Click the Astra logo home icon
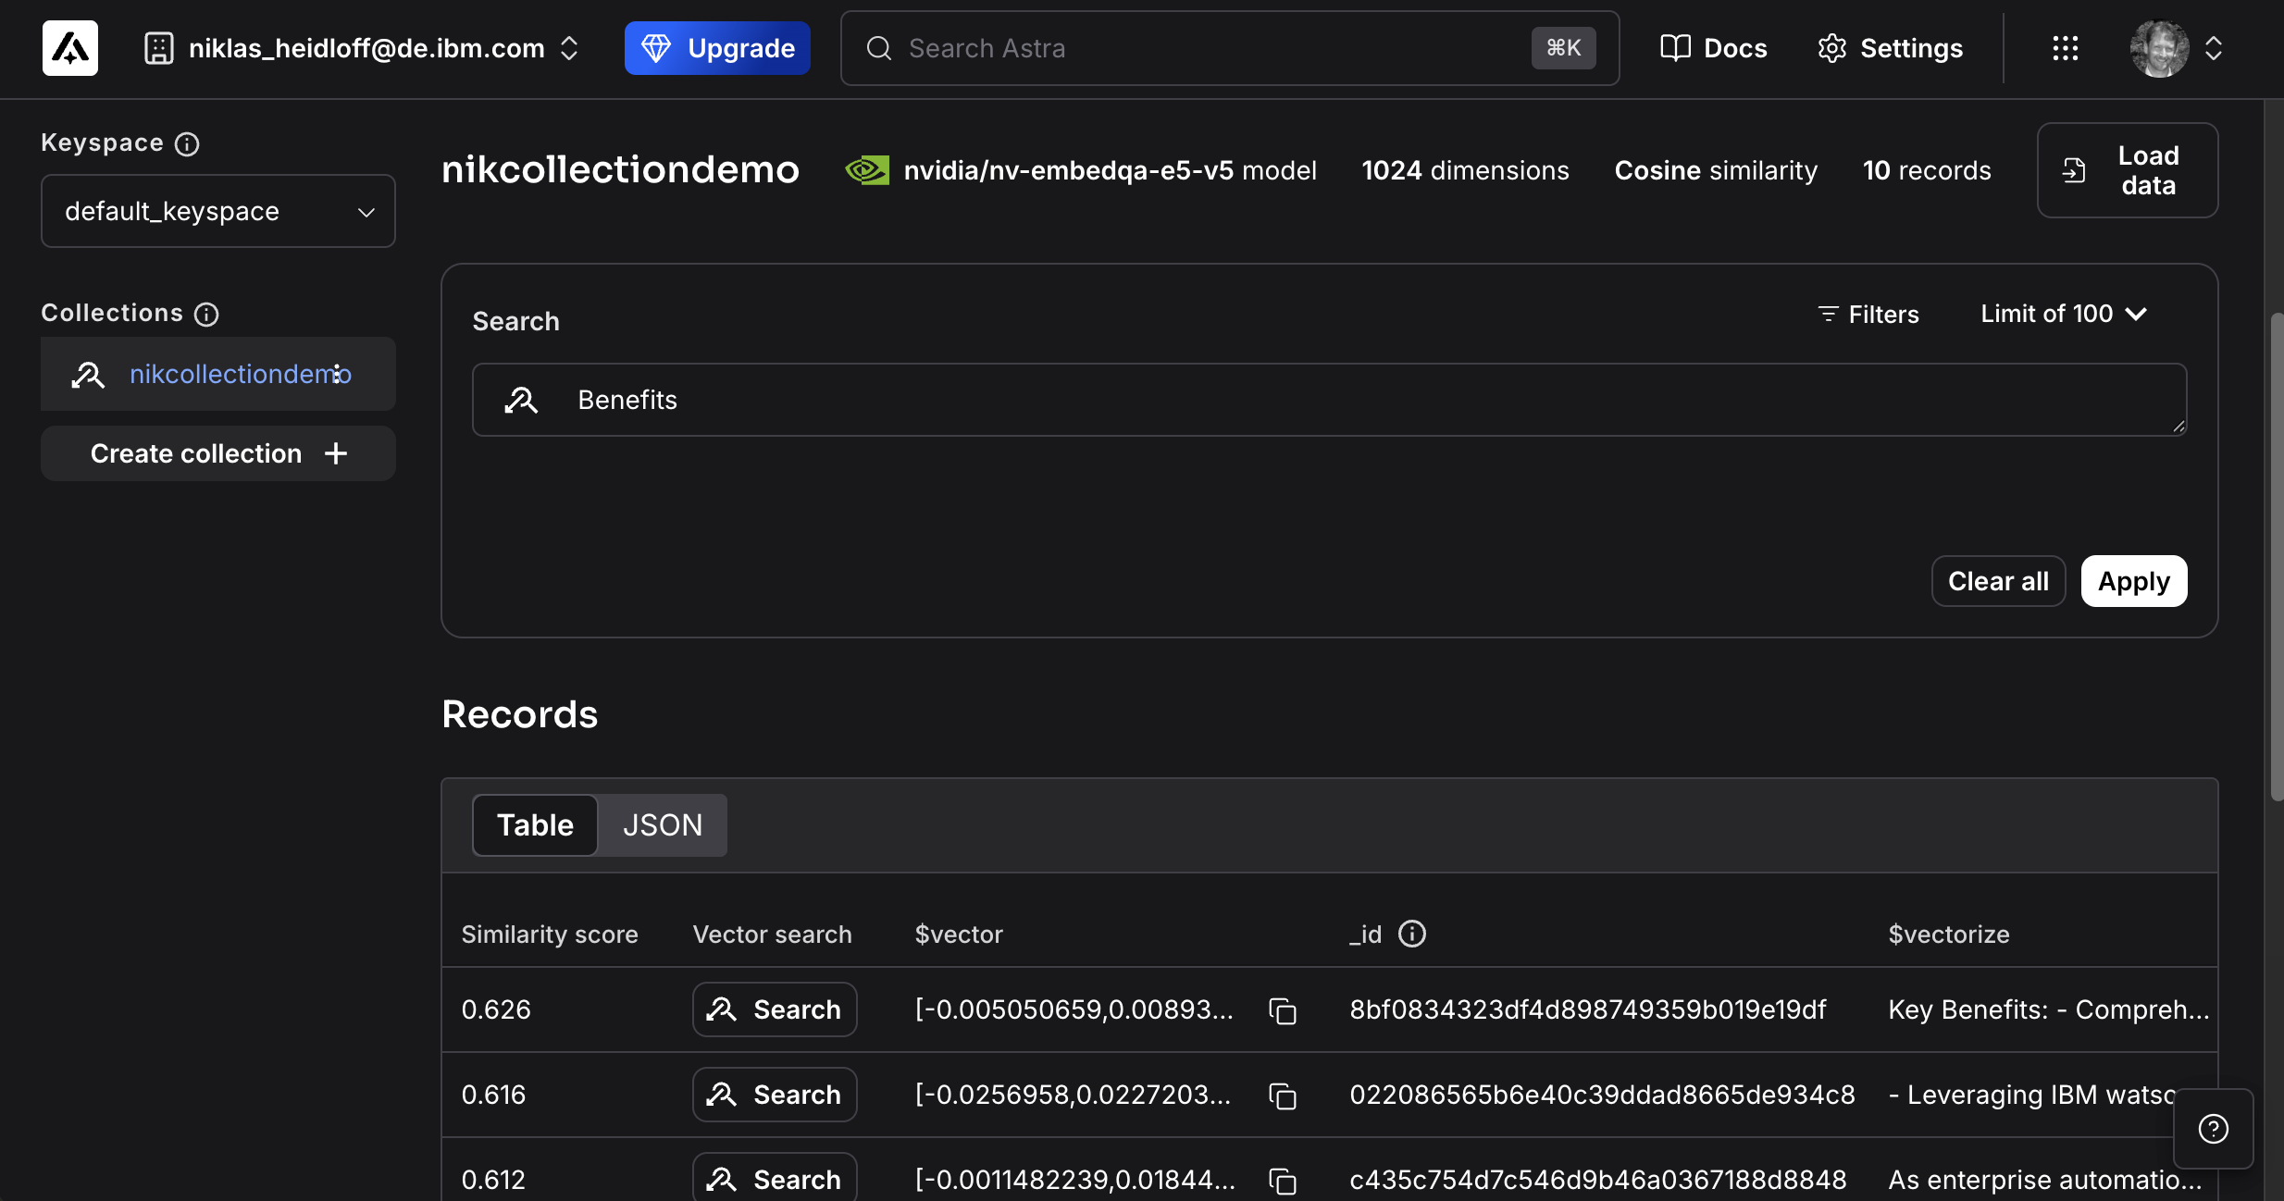2284x1201 pixels. coord(70,48)
